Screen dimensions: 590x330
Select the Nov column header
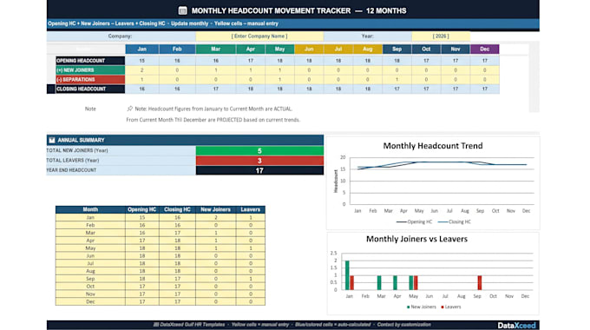(x=456, y=49)
